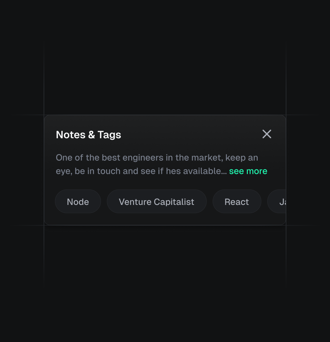
Task: Click the word Tags in the heading
Action: coord(109,135)
